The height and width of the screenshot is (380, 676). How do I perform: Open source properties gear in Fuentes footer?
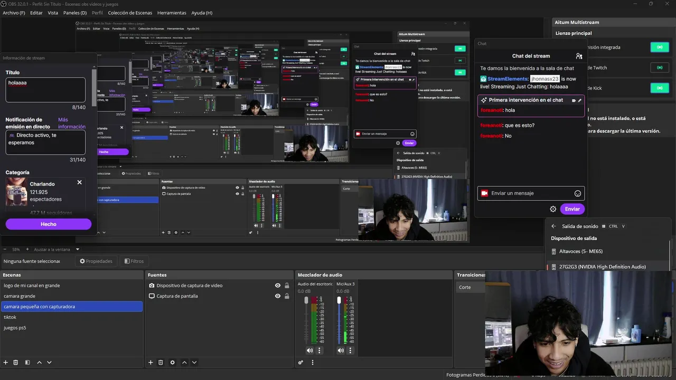point(172,363)
